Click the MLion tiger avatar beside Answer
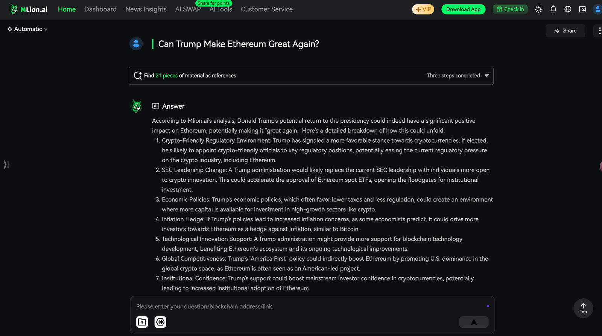This screenshot has width=602, height=336. point(136,106)
